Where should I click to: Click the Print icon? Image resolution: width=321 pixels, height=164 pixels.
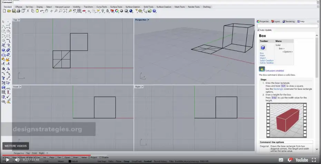pyautogui.click(x=18, y=11)
